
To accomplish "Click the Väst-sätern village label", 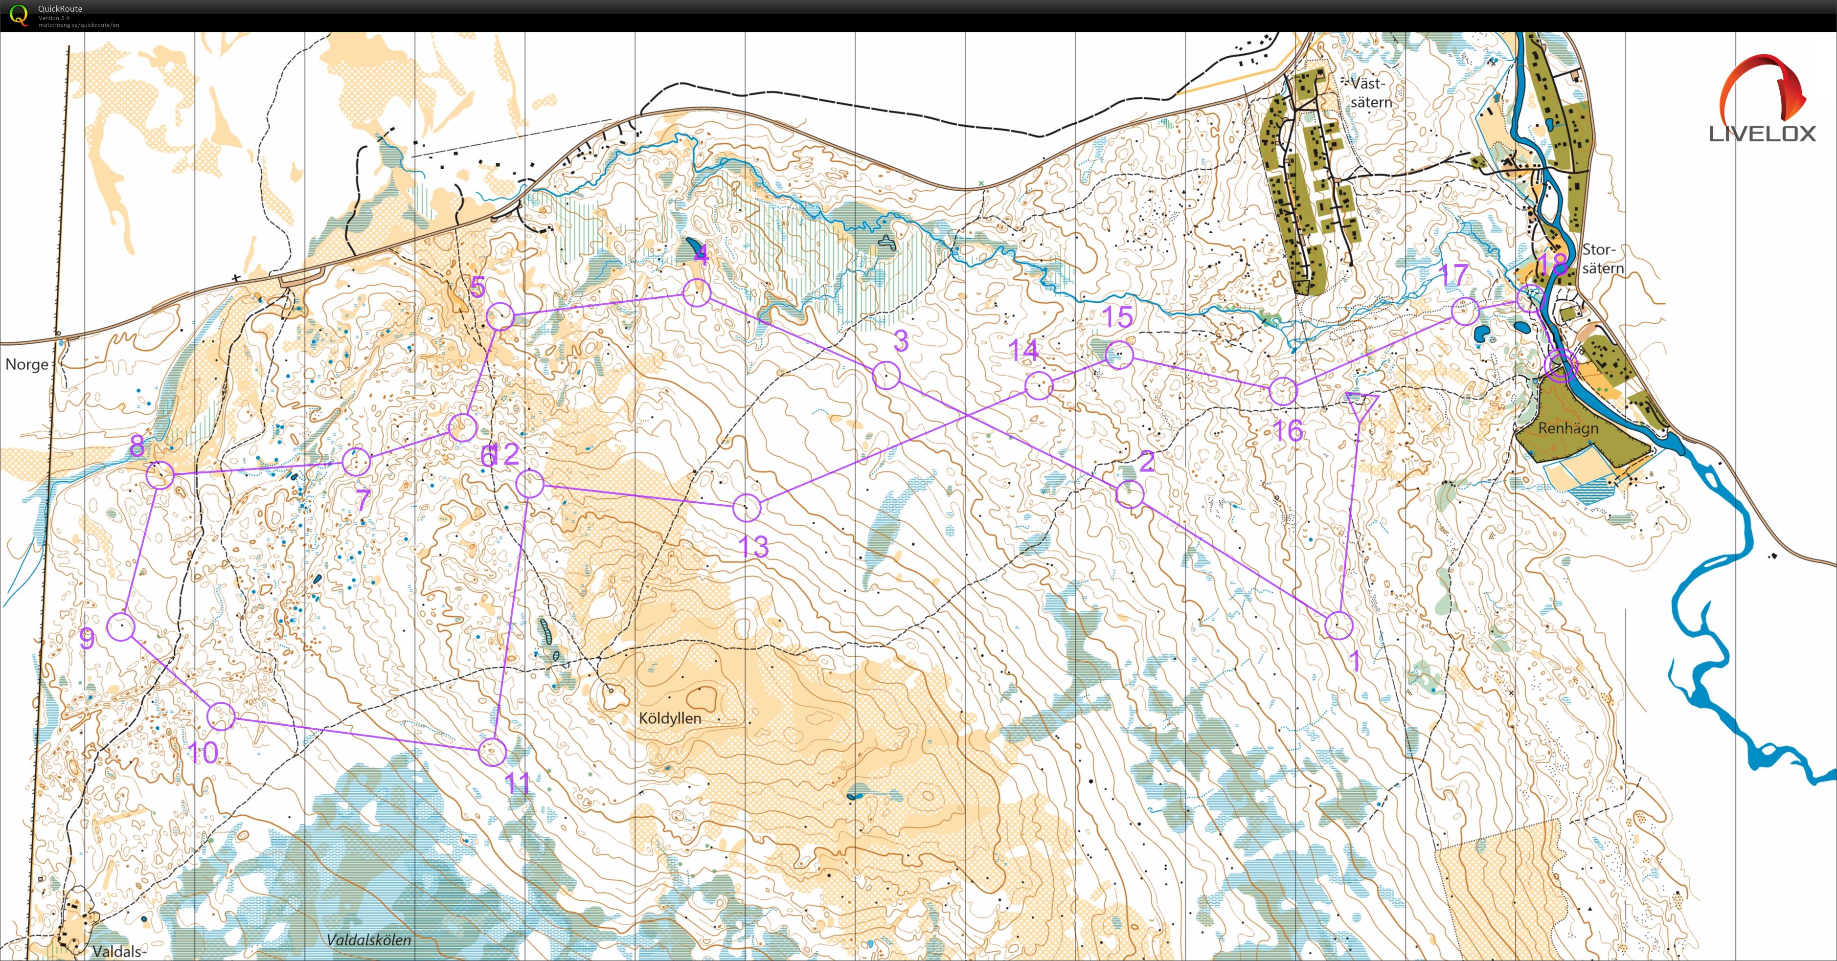I will click(x=1371, y=93).
